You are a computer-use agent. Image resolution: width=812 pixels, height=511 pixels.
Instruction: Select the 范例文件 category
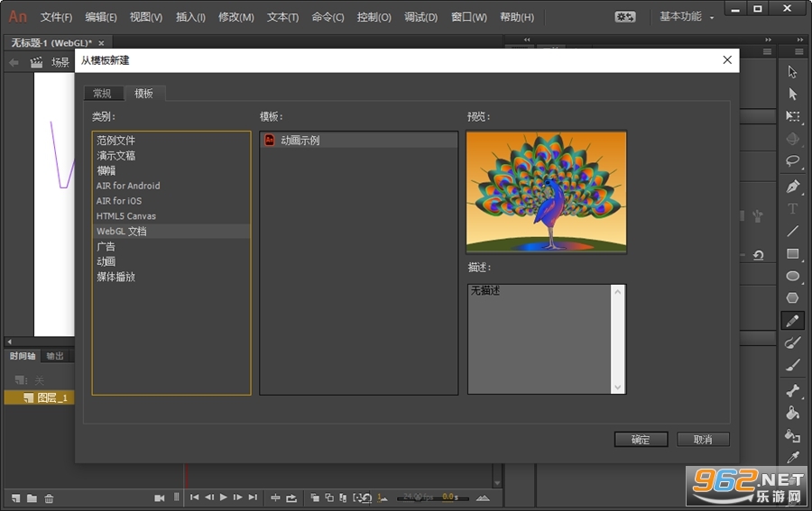pyautogui.click(x=171, y=141)
